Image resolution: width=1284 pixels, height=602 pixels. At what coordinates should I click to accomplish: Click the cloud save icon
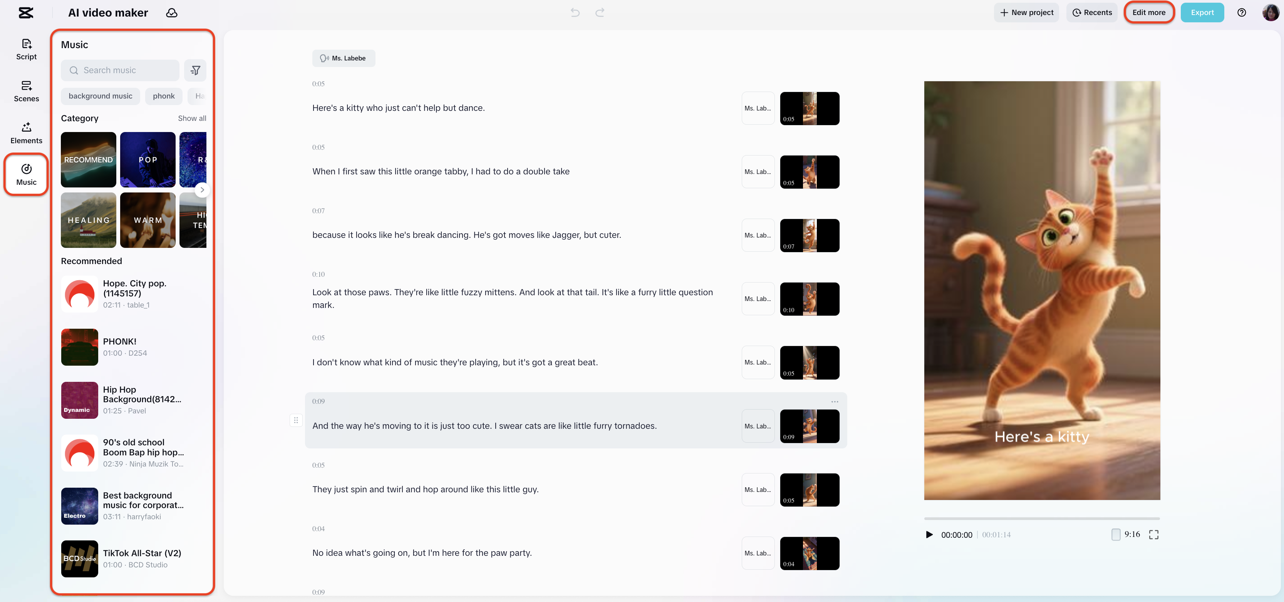click(171, 12)
